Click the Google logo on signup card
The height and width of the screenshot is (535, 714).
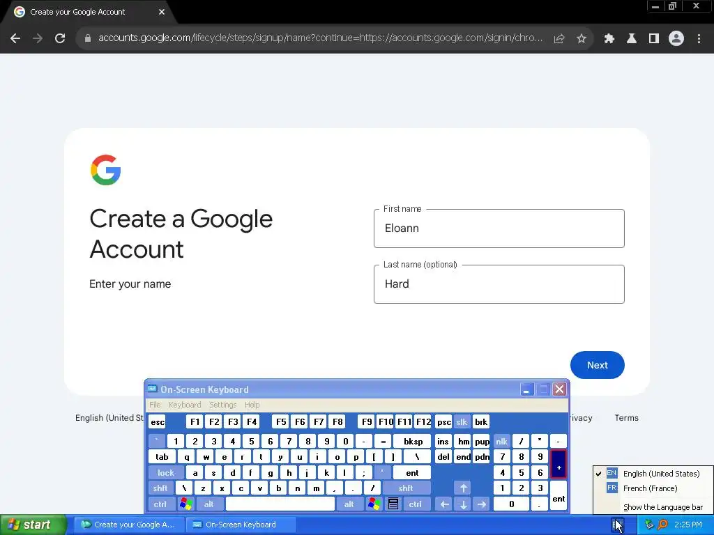point(106,170)
